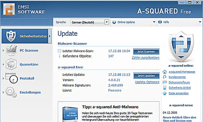Open the Kundencenter link
The image size is (203, 122).
pos(177,77)
